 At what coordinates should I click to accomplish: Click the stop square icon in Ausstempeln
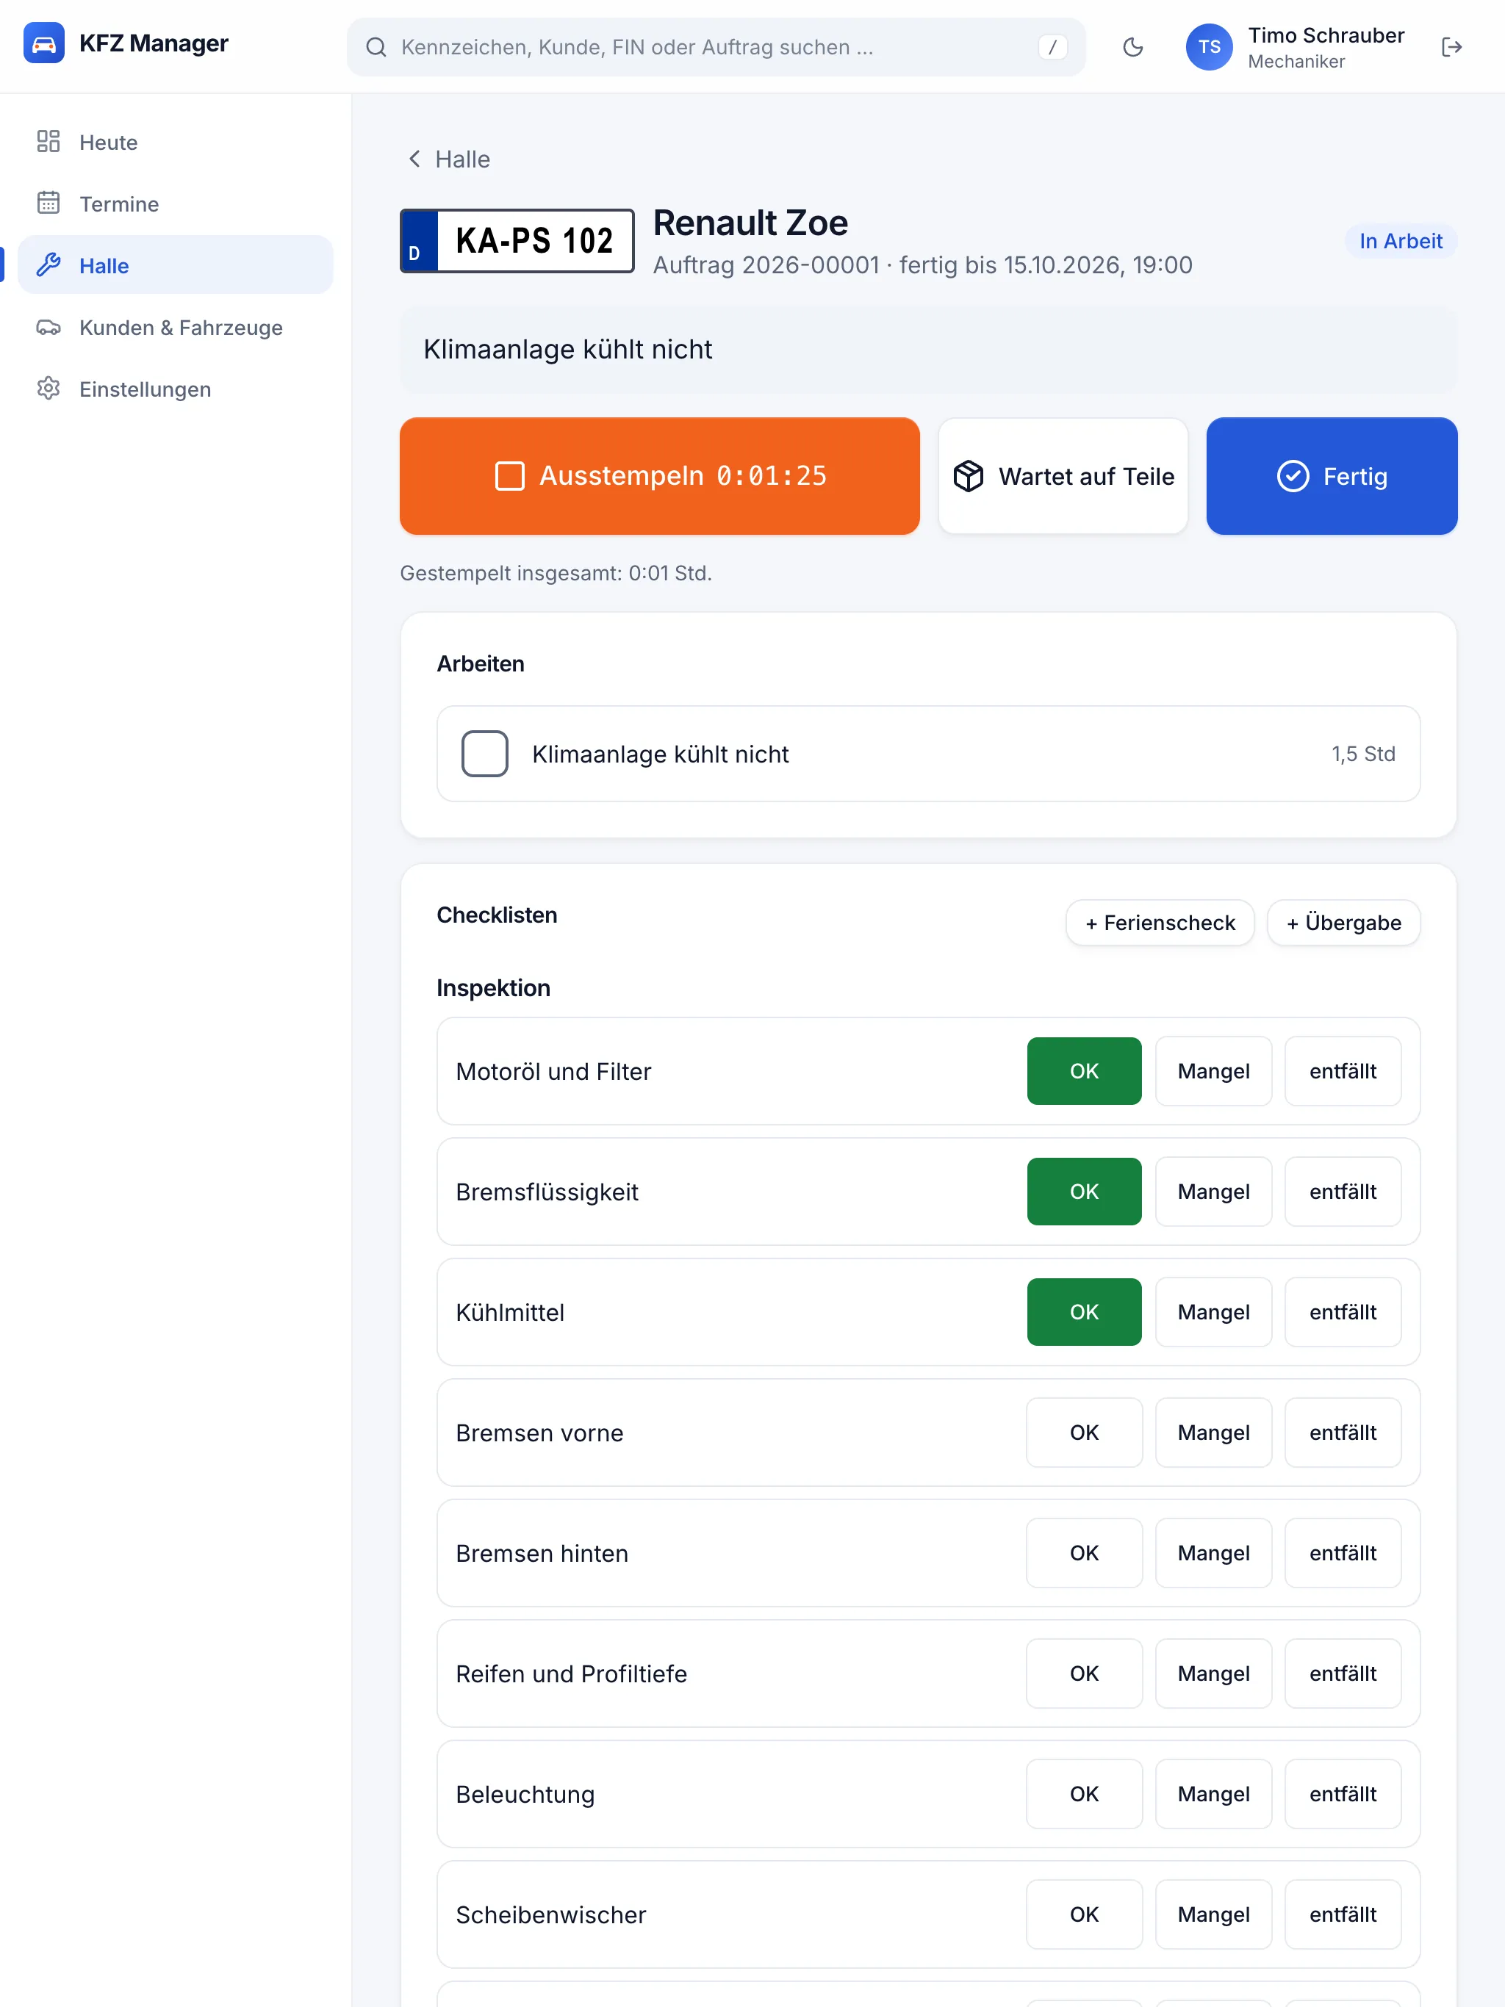(x=510, y=476)
